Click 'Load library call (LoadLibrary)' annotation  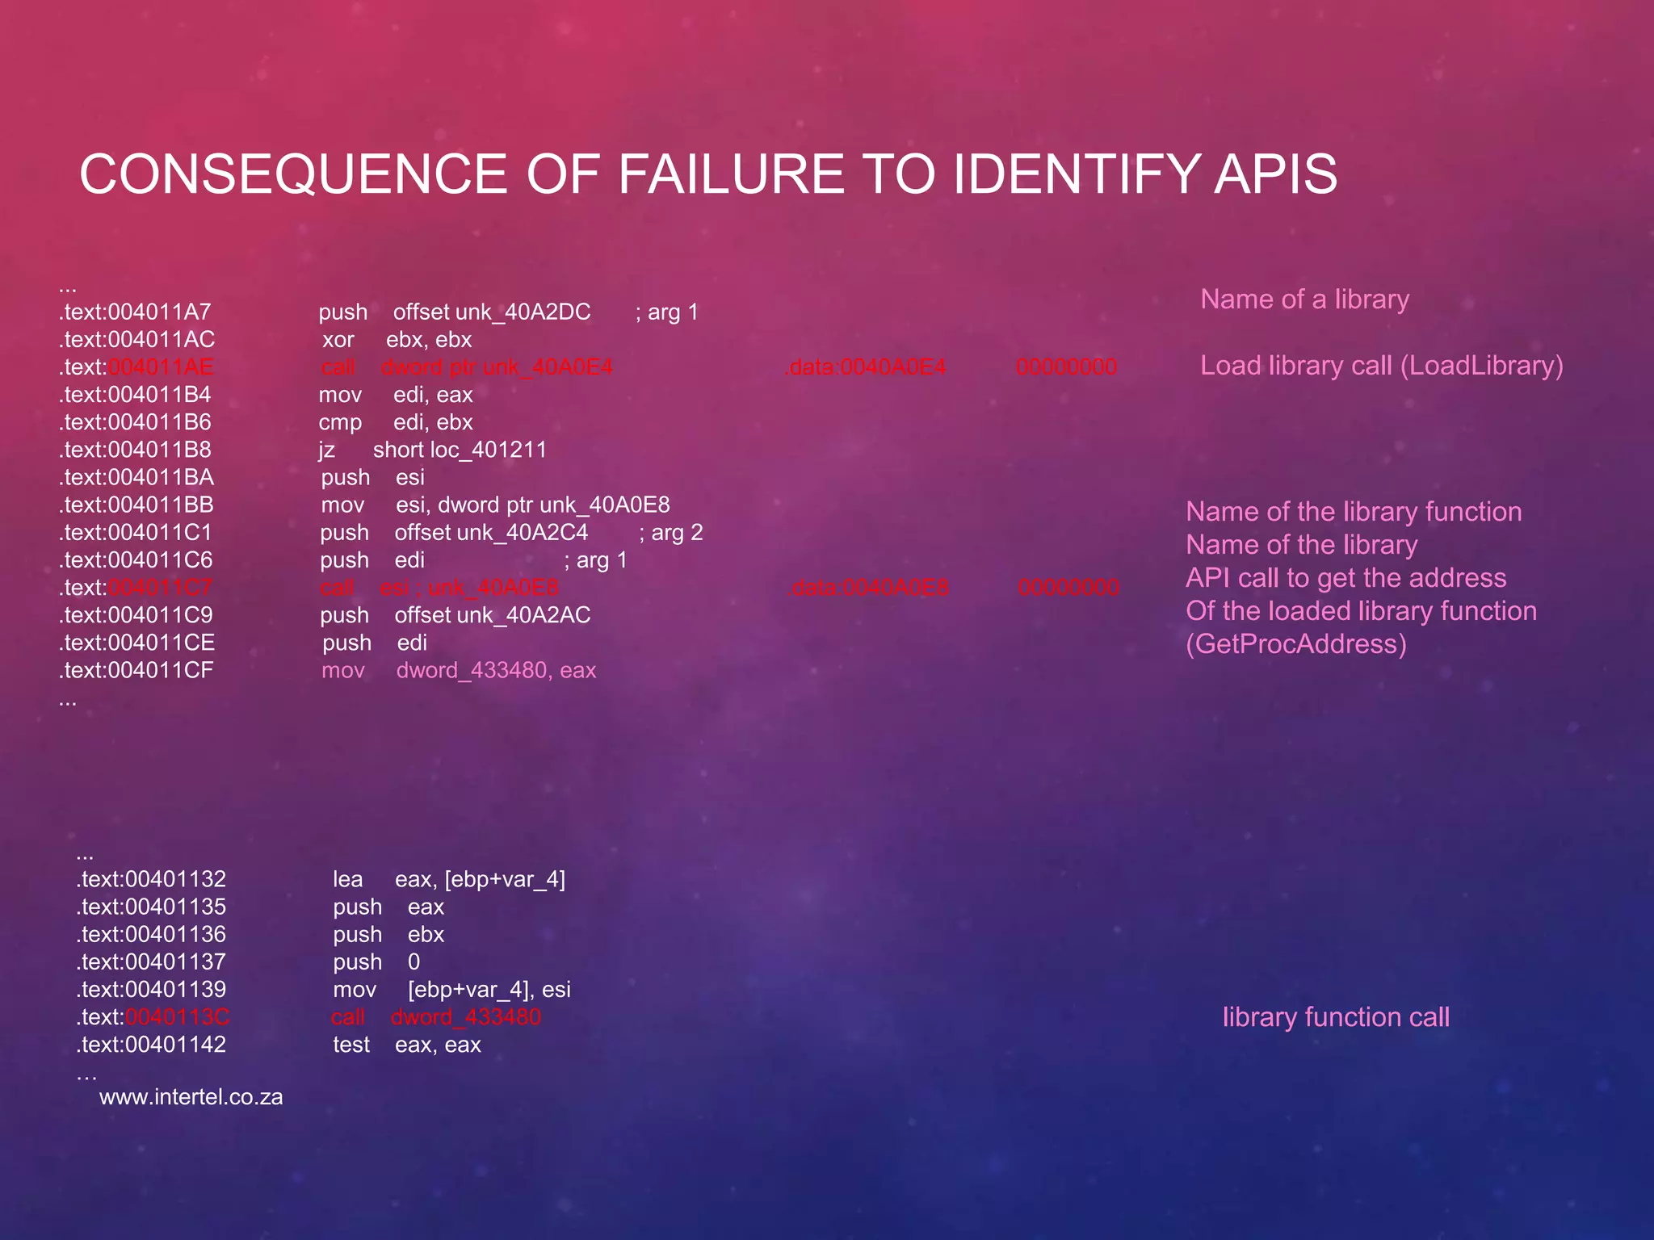(x=1382, y=366)
